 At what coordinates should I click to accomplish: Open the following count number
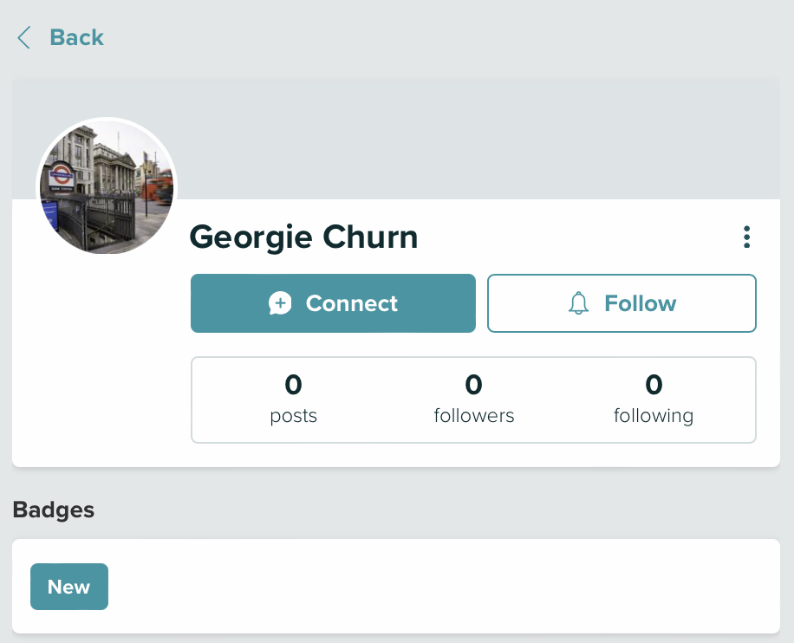654,384
